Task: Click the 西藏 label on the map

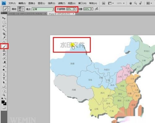Action: 74,90
